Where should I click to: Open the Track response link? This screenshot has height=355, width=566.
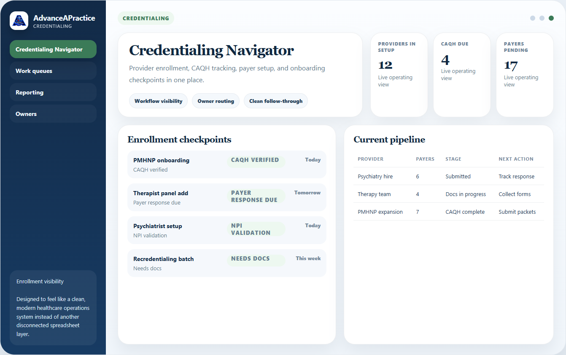click(516, 176)
